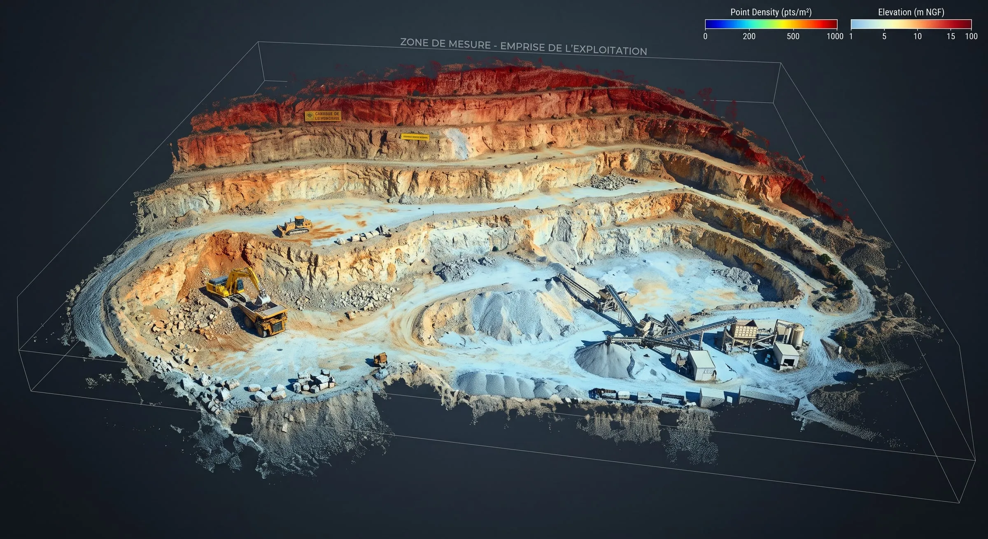Select the "ZONE DE MESURE - EMPRISE DE L'EXPLOITATION" label
The height and width of the screenshot is (539, 988).
point(524,47)
